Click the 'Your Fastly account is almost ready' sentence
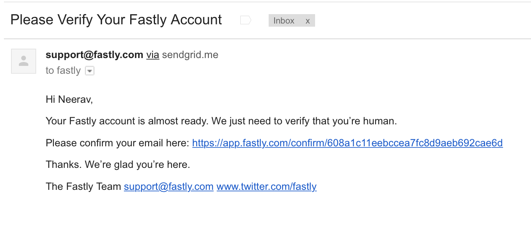The image size is (531, 233). [127, 121]
